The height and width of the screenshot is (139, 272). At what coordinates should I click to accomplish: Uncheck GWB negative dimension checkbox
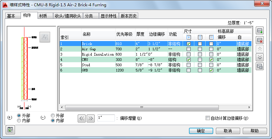[211, 70]
